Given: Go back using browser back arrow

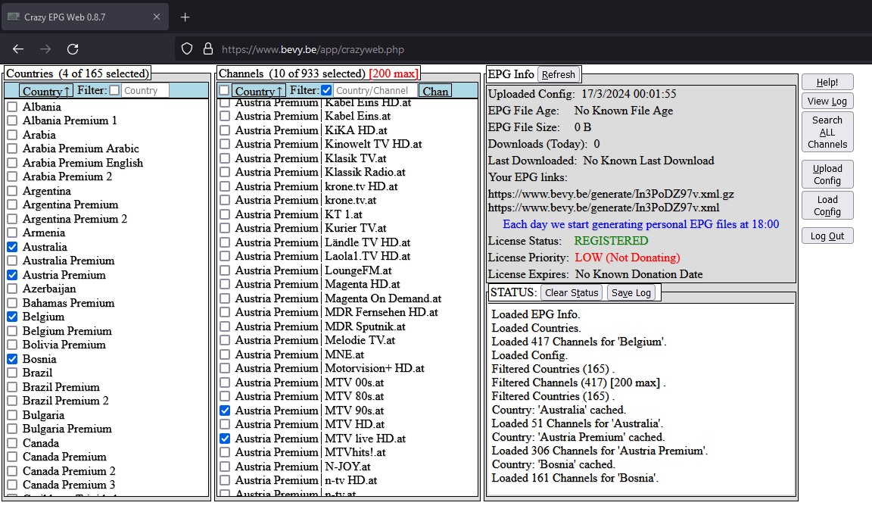Looking at the screenshot, I should 18,49.
